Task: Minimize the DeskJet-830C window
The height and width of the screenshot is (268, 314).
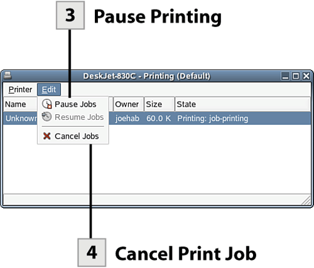Action: tap(285, 76)
